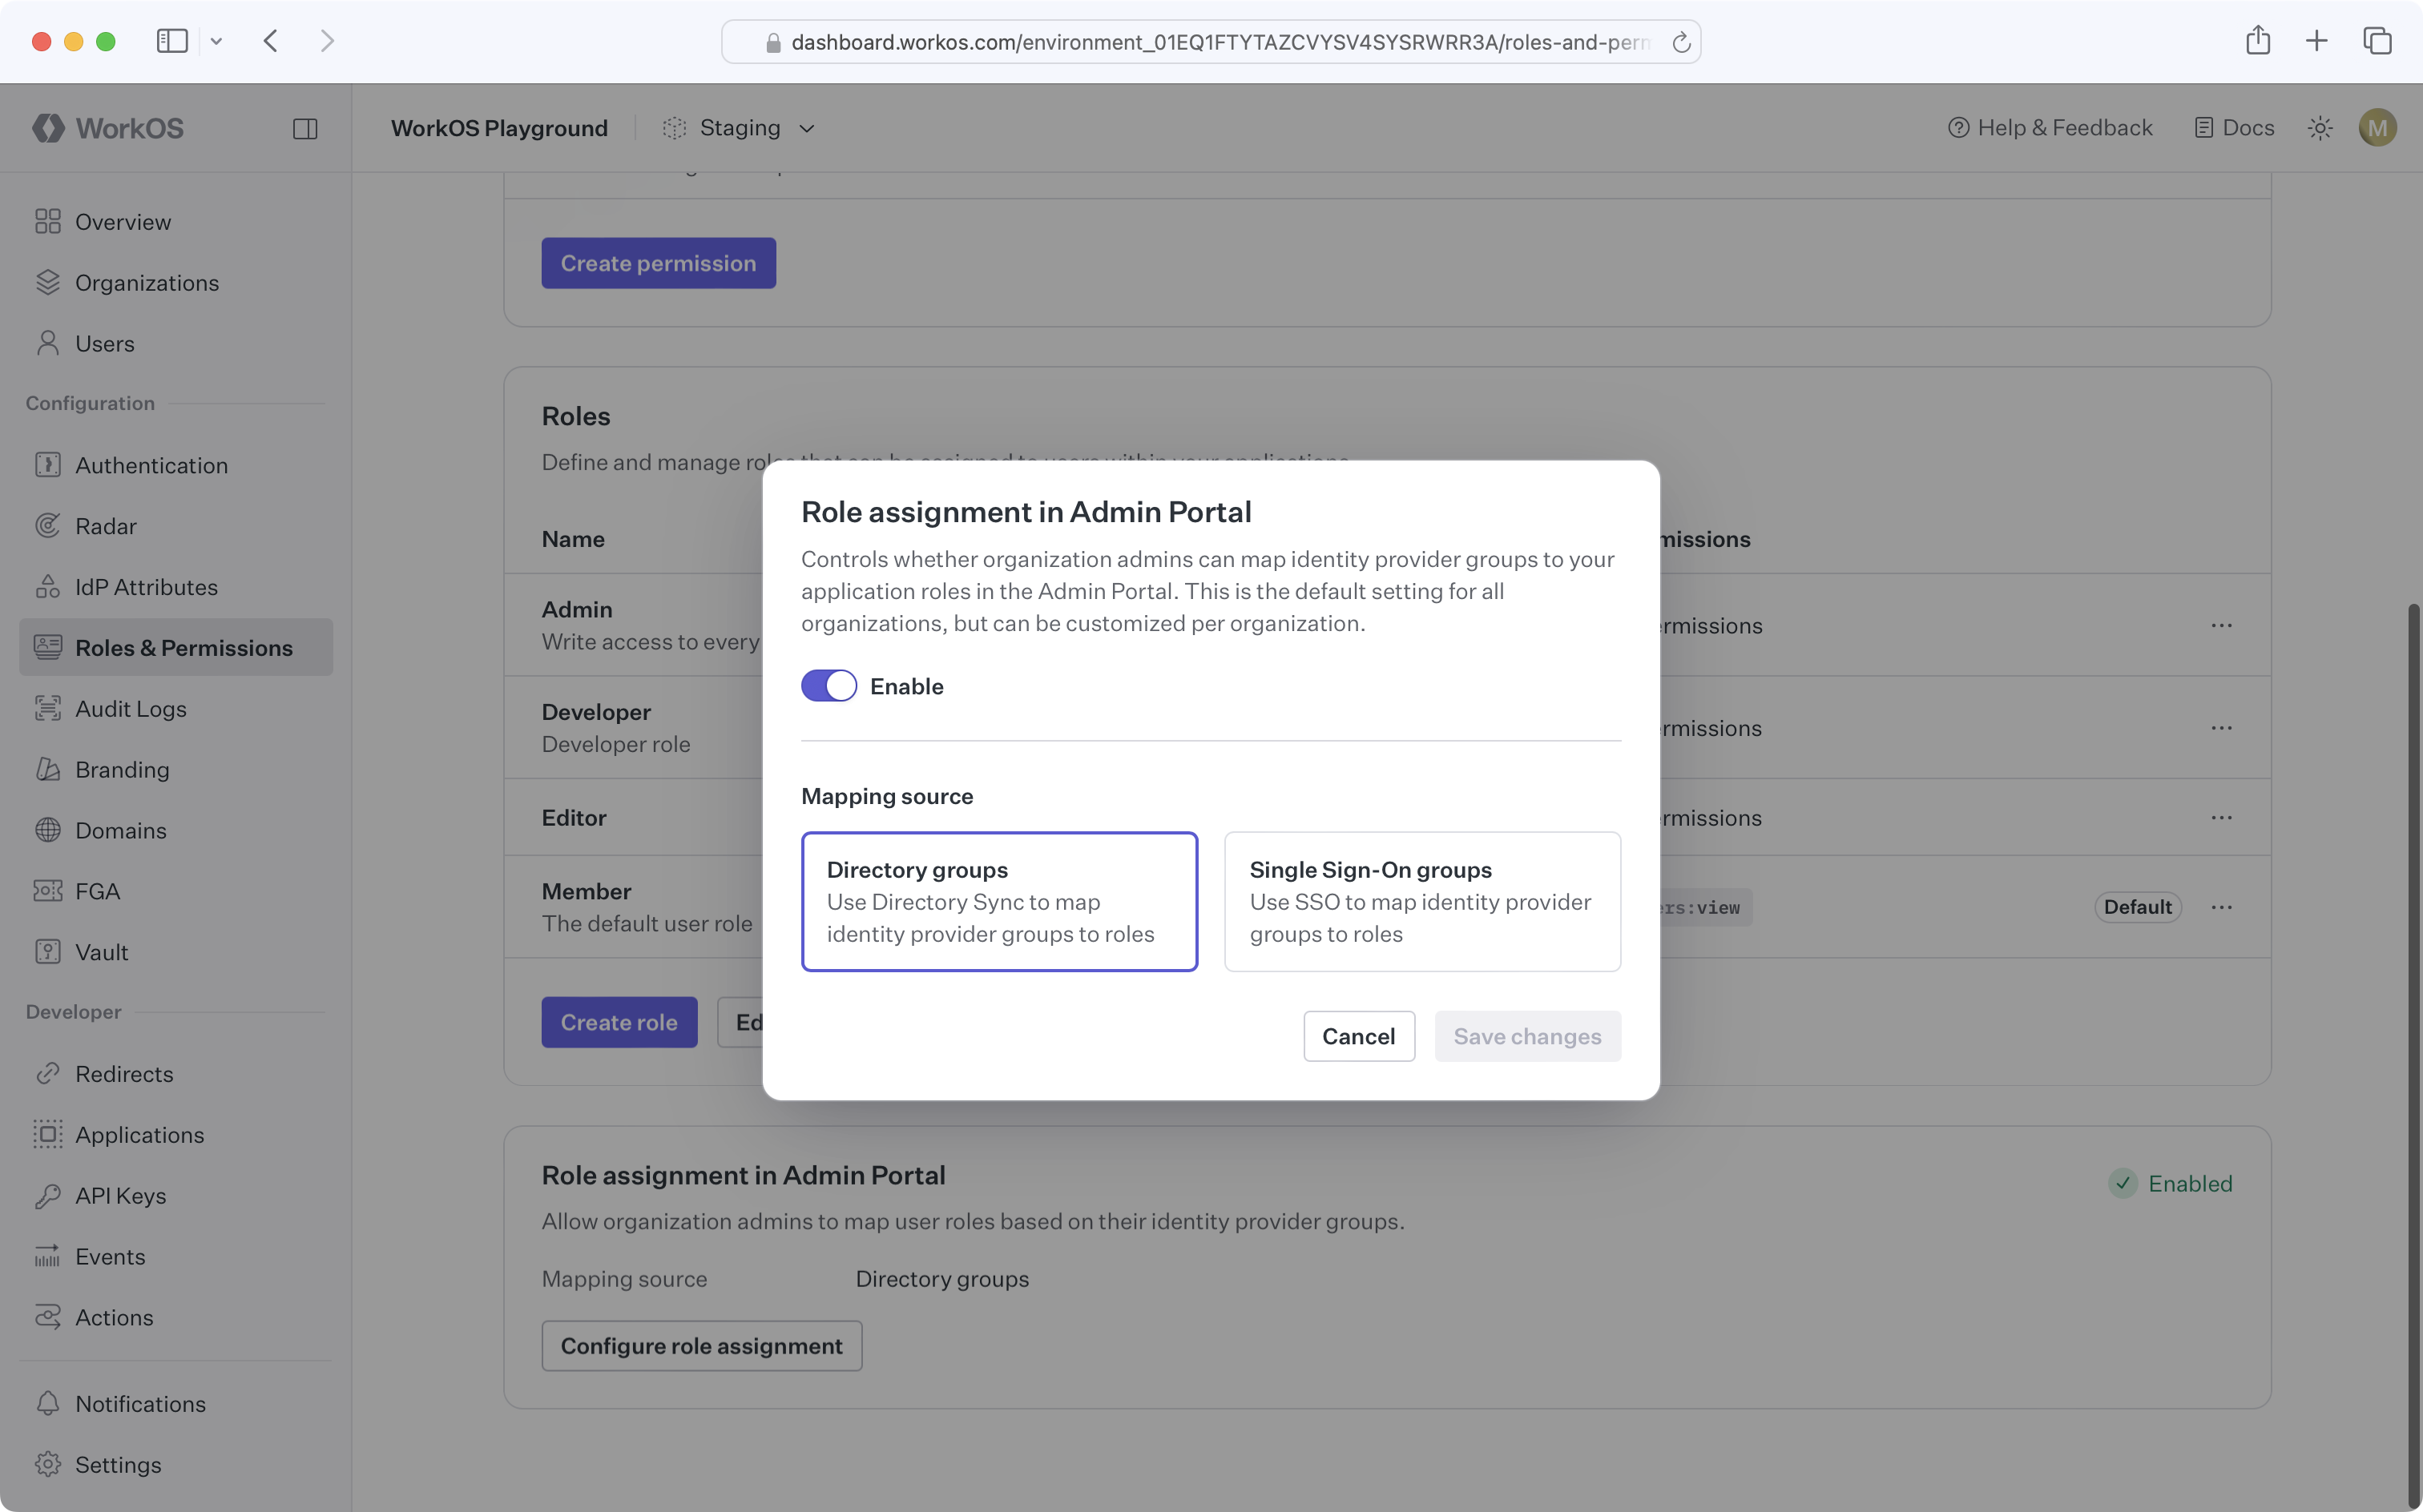Open Settings from the sidebar
The image size is (2423, 1512).
pyautogui.click(x=118, y=1464)
